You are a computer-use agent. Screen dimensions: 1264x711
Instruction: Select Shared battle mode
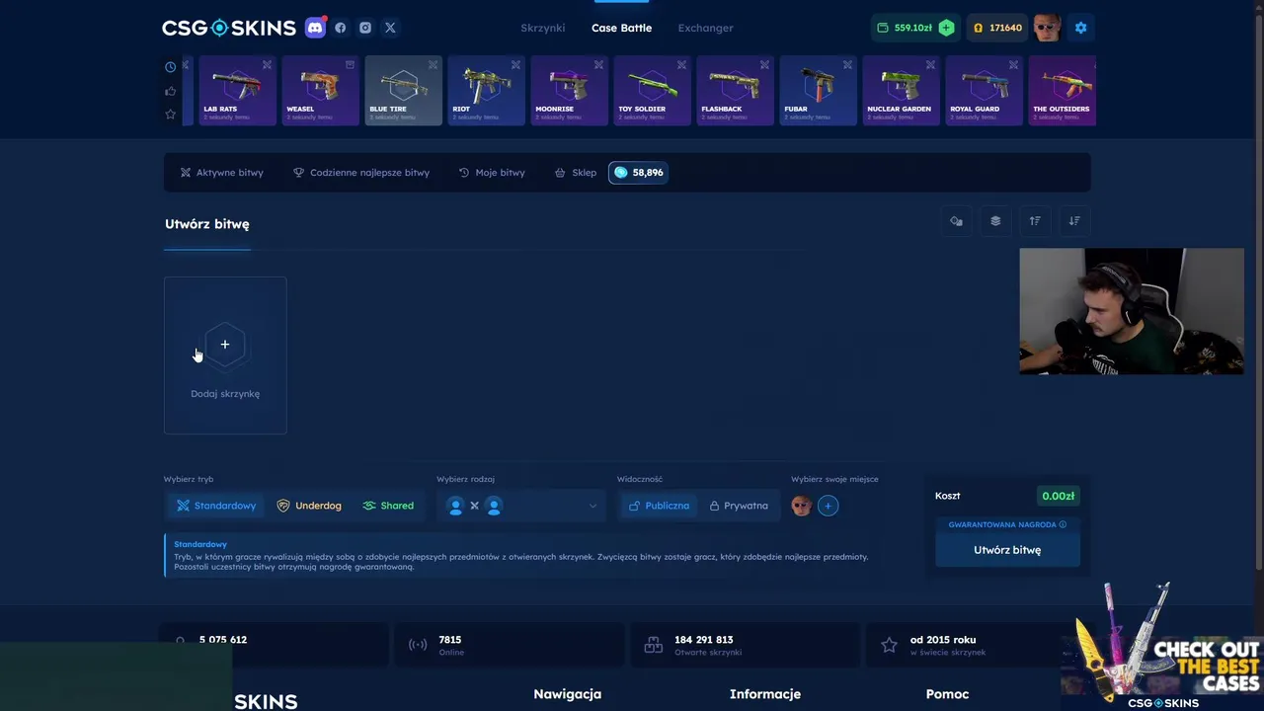[388, 506]
